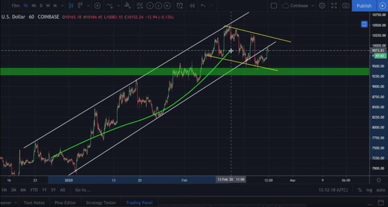The height and width of the screenshot is (207, 388).
Task: Redo the chart action
Action: (x=211, y=5)
